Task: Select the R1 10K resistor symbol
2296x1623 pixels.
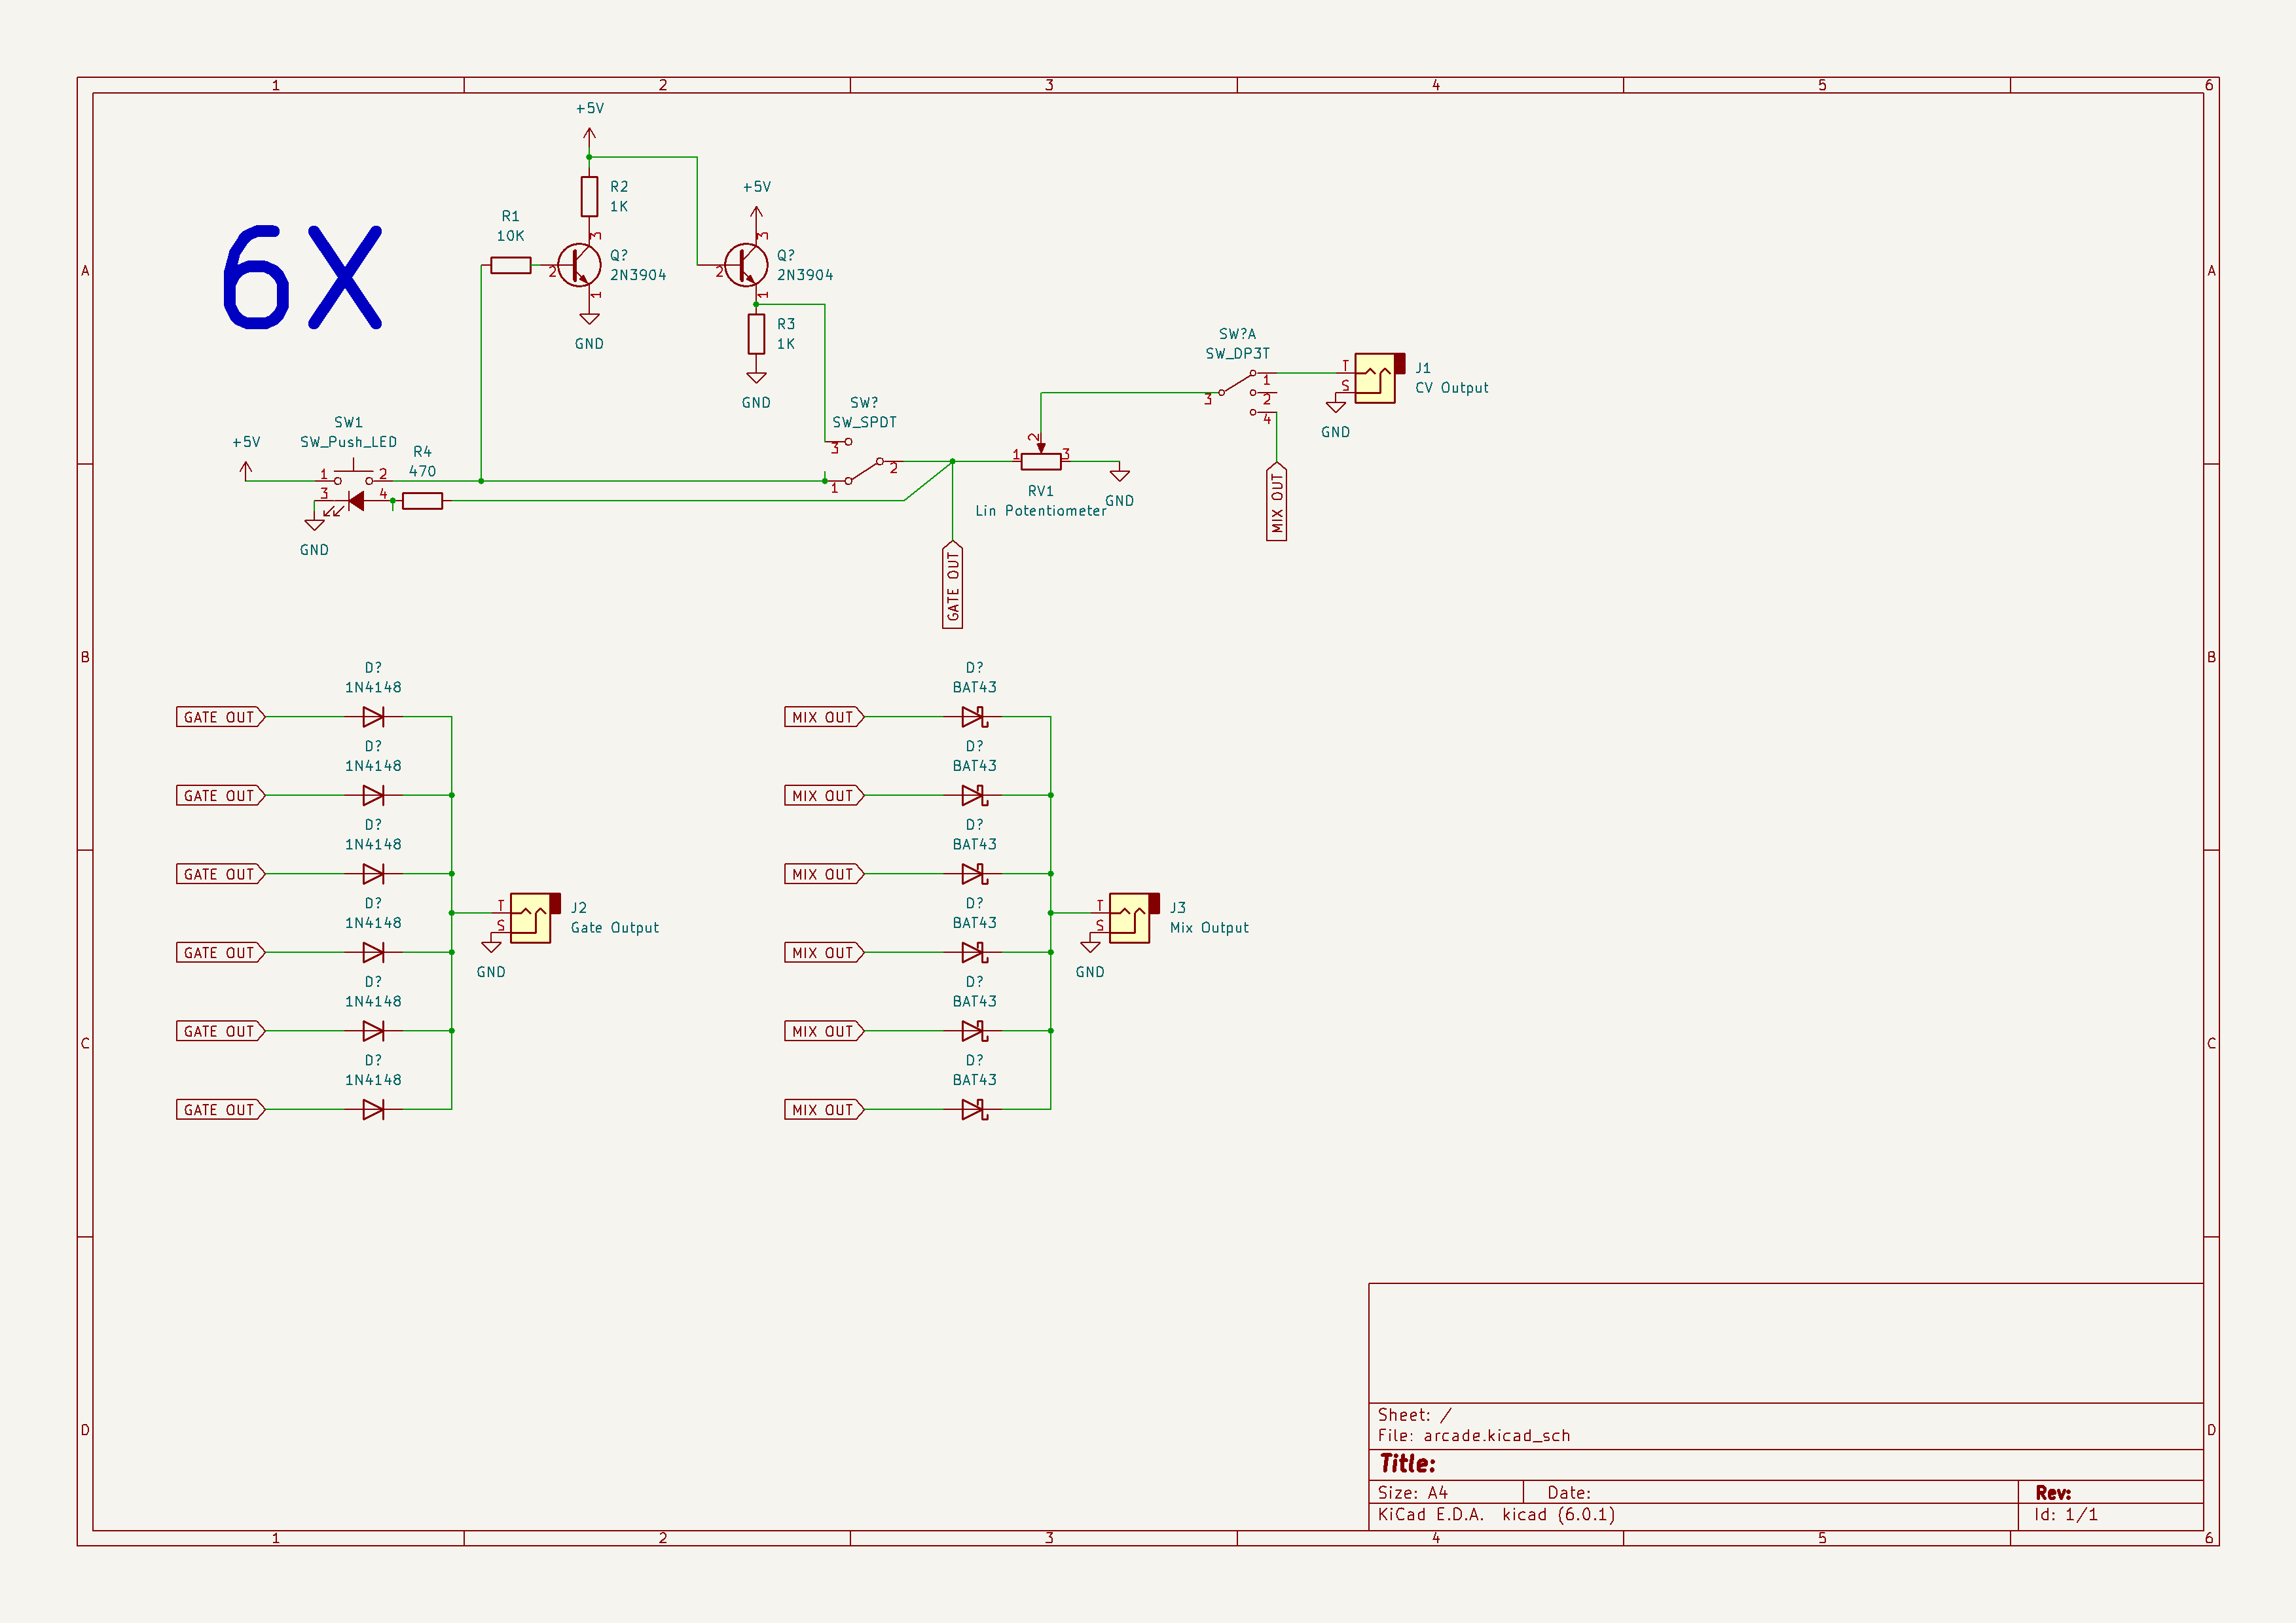Action: (510, 266)
